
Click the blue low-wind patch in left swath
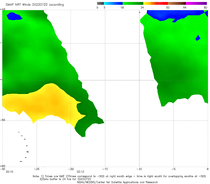tap(14, 16)
